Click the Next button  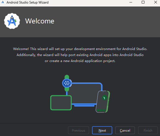[x=102, y=130]
